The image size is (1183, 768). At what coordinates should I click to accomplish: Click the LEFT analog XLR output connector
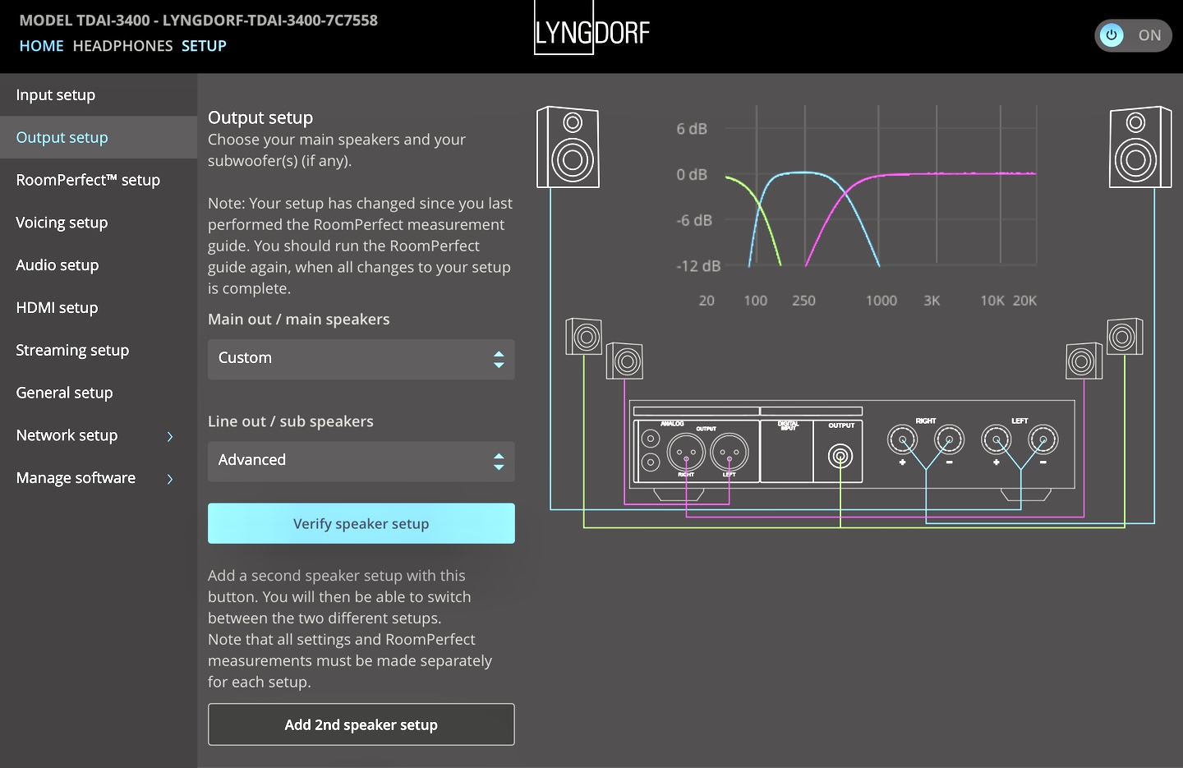pos(730,452)
